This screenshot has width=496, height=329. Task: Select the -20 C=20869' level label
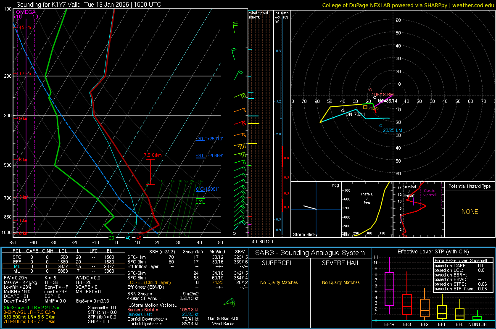click(x=209, y=155)
